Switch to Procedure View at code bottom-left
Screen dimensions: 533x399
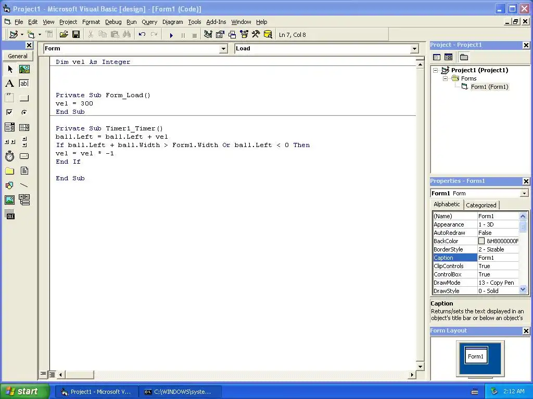point(43,374)
